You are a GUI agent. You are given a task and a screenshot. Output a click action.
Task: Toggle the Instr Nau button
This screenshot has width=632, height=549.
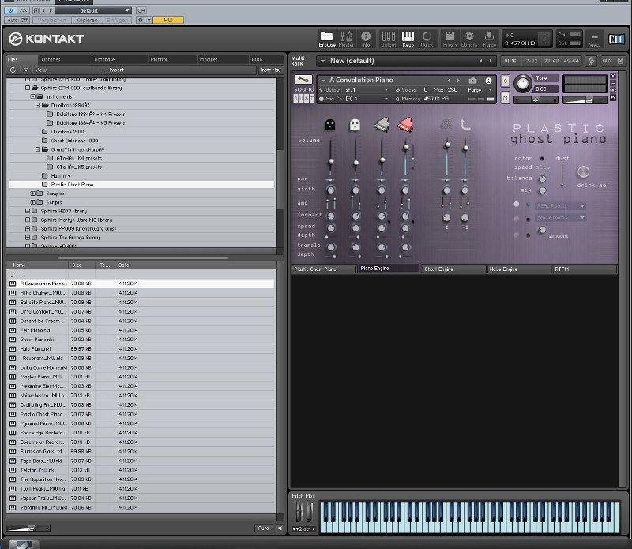click(270, 70)
